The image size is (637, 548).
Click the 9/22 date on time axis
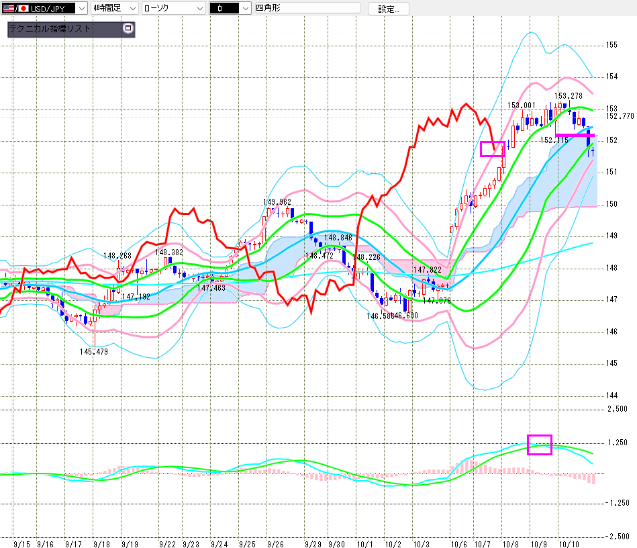click(168, 543)
